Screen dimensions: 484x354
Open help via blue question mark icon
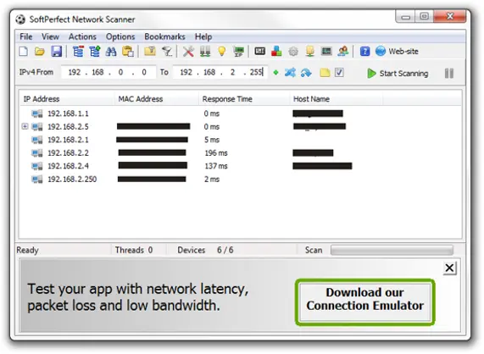(364, 52)
